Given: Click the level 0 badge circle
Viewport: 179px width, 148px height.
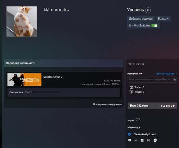Looking at the screenshot, I should tap(148, 10).
